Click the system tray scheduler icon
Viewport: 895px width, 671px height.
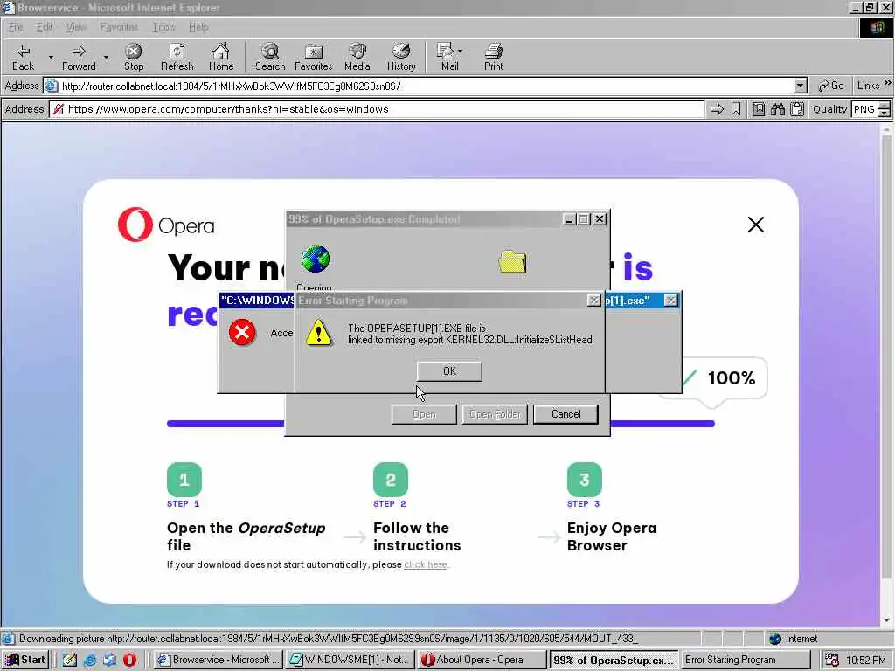point(832,661)
